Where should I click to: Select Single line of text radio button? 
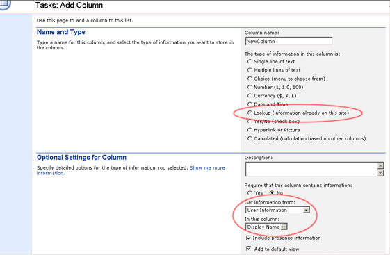(x=250, y=61)
